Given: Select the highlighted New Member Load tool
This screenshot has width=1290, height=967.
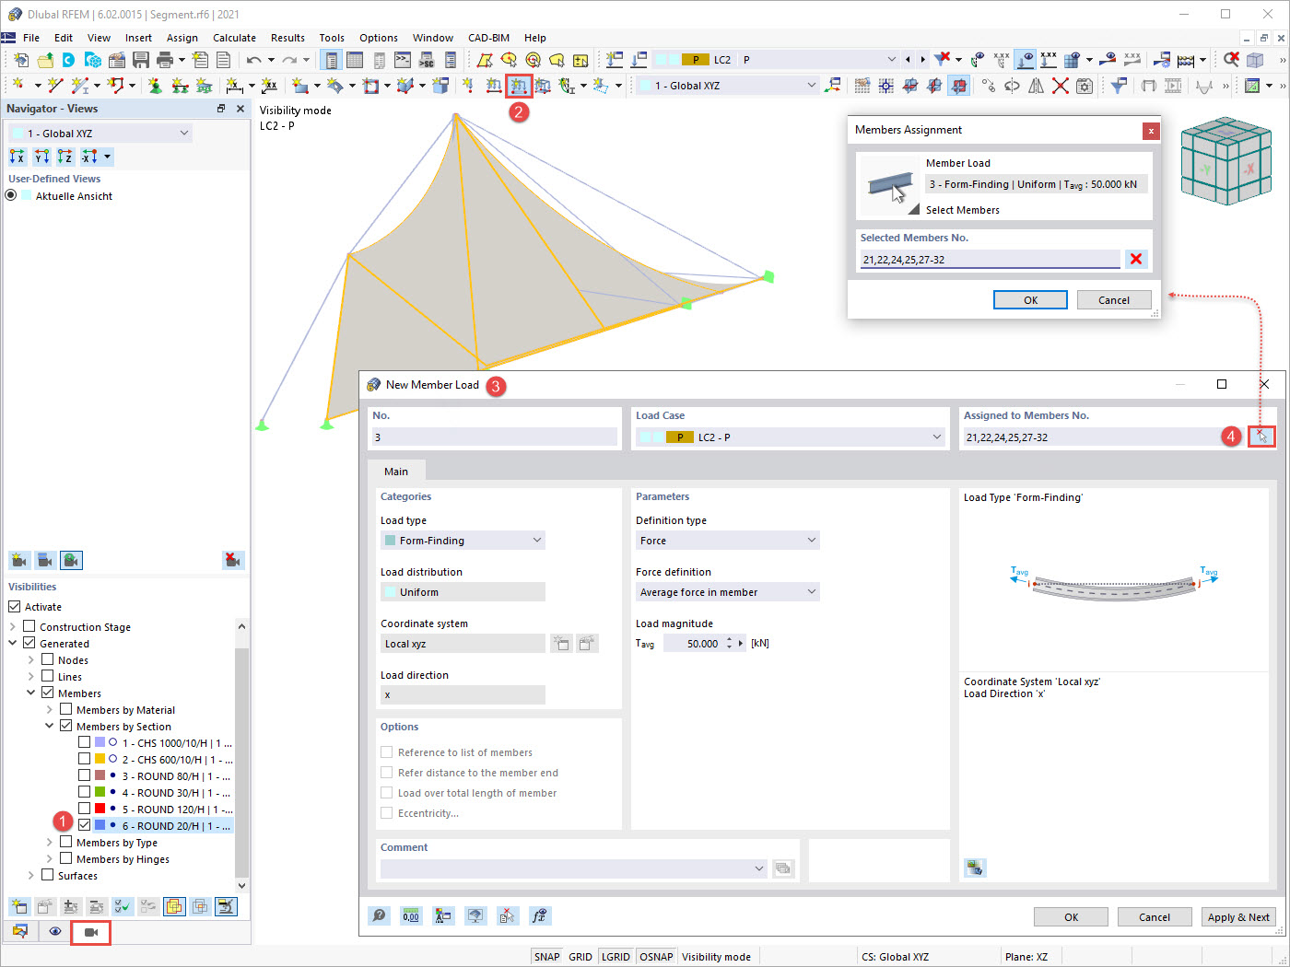Looking at the screenshot, I should click(519, 86).
